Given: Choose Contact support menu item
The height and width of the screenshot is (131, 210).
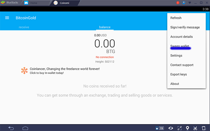Looking at the screenshot, I should pyautogui.click(x=186, y=65).
